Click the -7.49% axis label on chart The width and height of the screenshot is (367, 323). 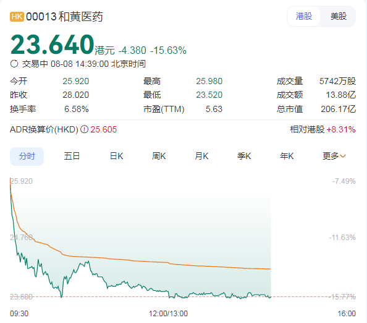(x=344, y=181)
